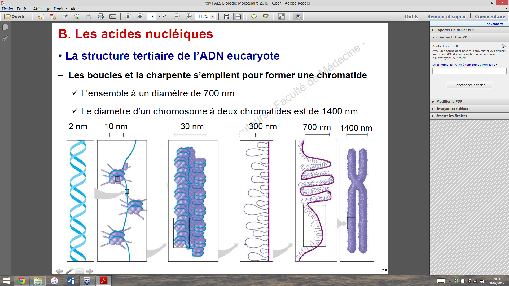Open the Affichage menu

41,9
